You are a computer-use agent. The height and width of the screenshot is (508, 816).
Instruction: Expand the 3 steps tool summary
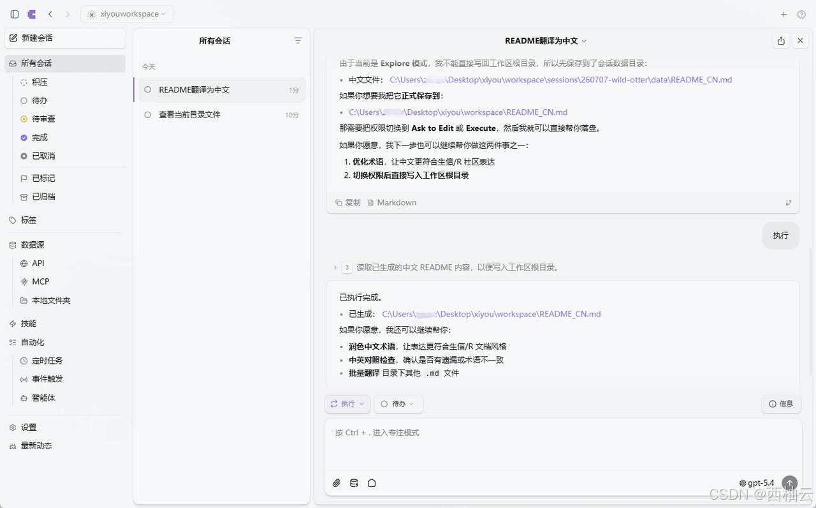446,268
